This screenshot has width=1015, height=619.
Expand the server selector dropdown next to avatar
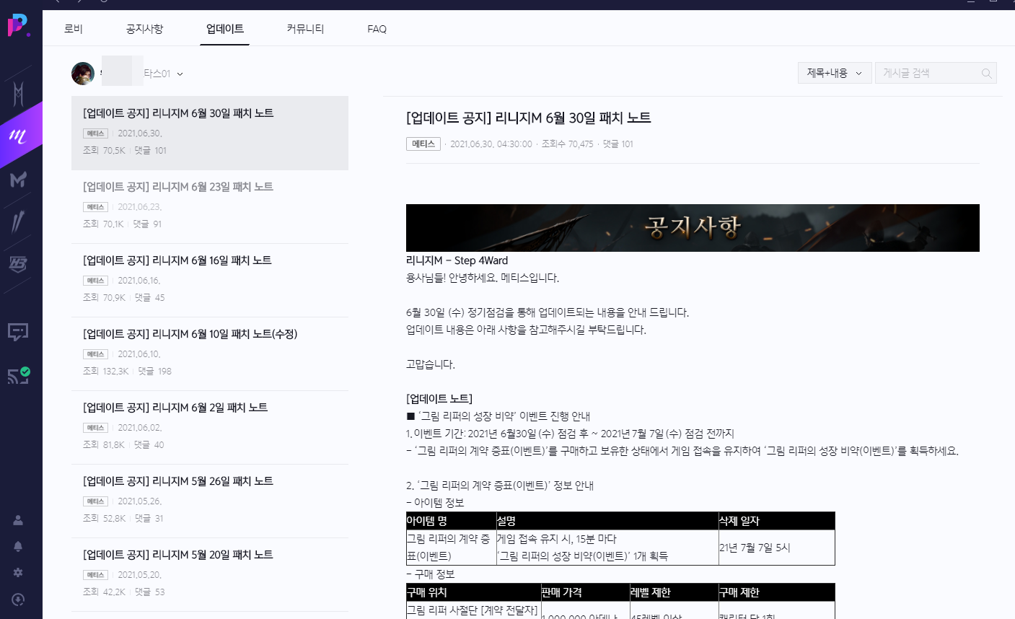(180, 74)
